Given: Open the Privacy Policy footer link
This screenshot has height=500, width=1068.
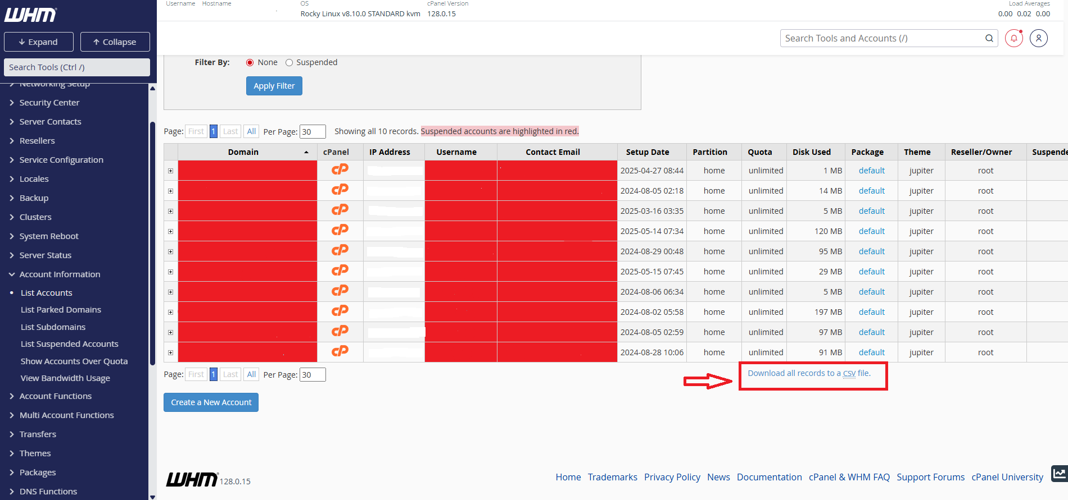Looking at the screenshot, I should [x=672, y=477].
